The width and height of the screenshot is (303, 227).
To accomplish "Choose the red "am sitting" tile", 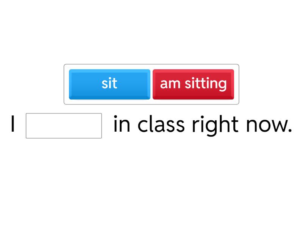I will click(x=193, y=84).
